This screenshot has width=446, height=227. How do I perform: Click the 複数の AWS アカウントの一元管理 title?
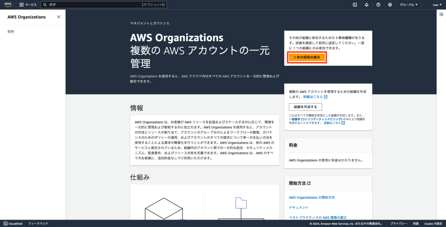click(x=200, y=56)
